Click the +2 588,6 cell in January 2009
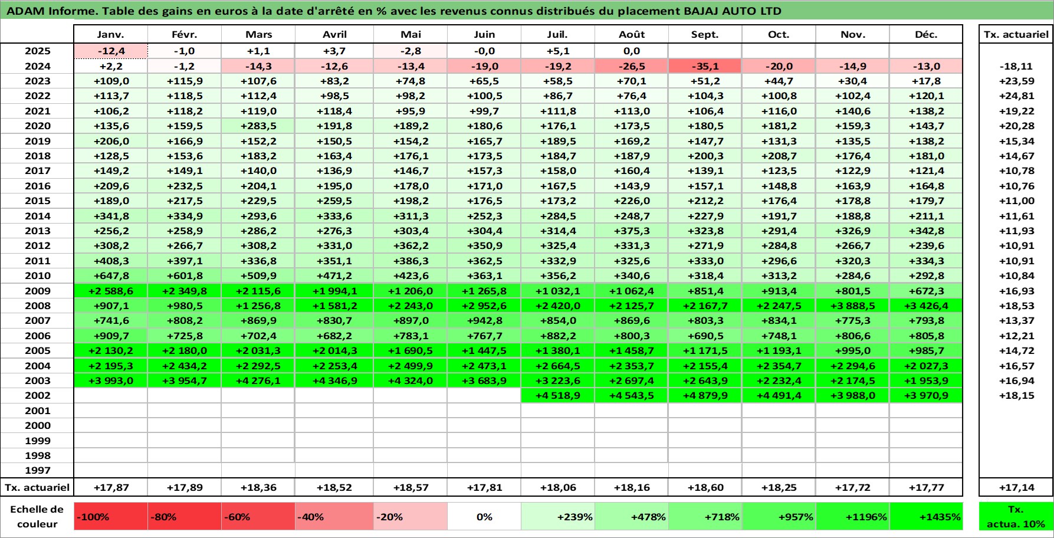The height and width of the screenshot is (538, 1054). [x=111, y=291]
